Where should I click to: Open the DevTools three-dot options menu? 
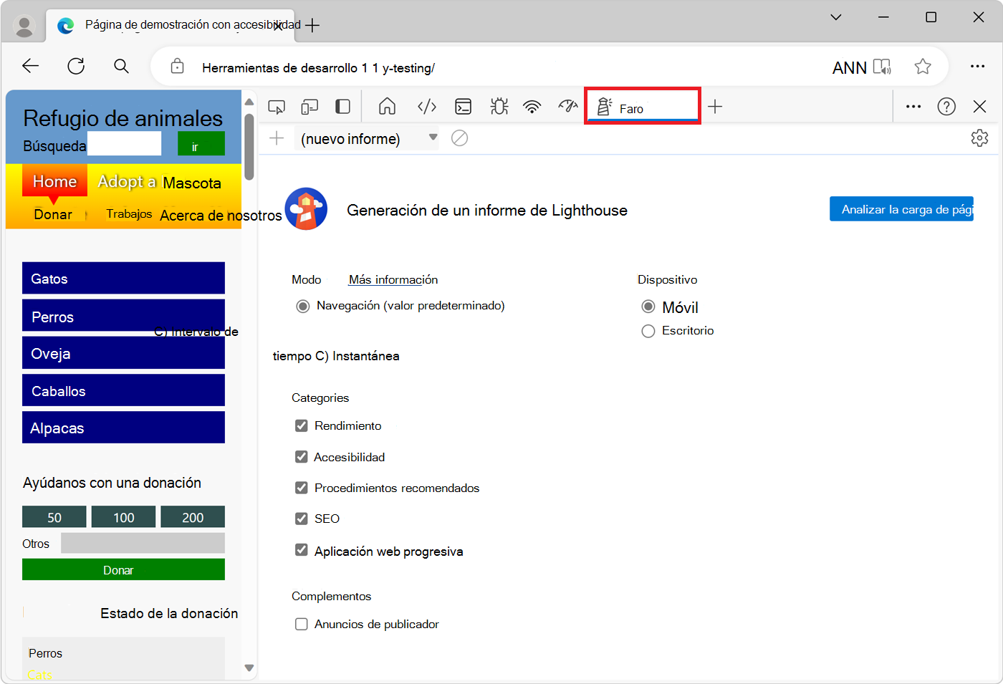pos(913,106)
